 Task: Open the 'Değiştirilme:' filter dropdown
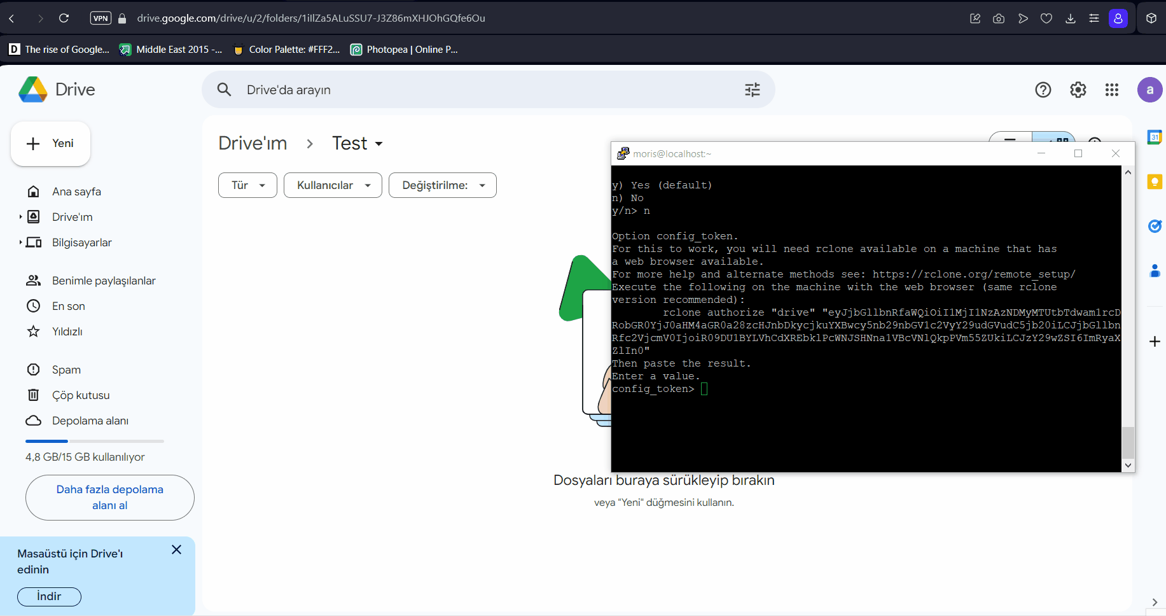pyautogui.click(x=443, y=185)
